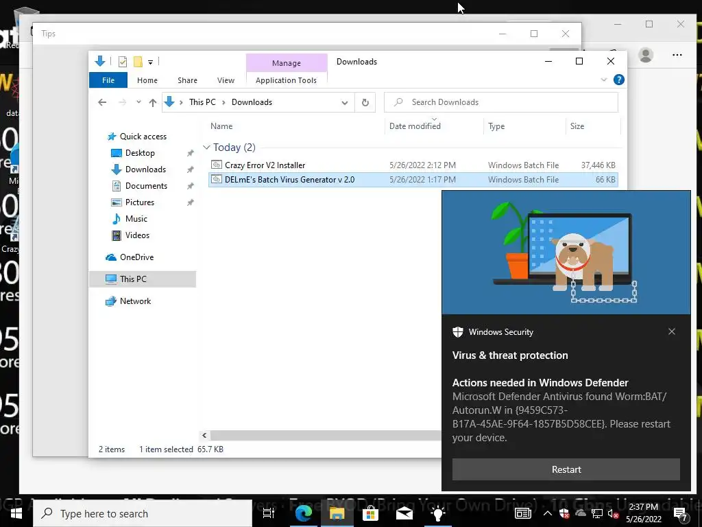Screen dimensions: 702x527
Task: Open Desktop in navigation pane
Action: [x=140, y=153]
